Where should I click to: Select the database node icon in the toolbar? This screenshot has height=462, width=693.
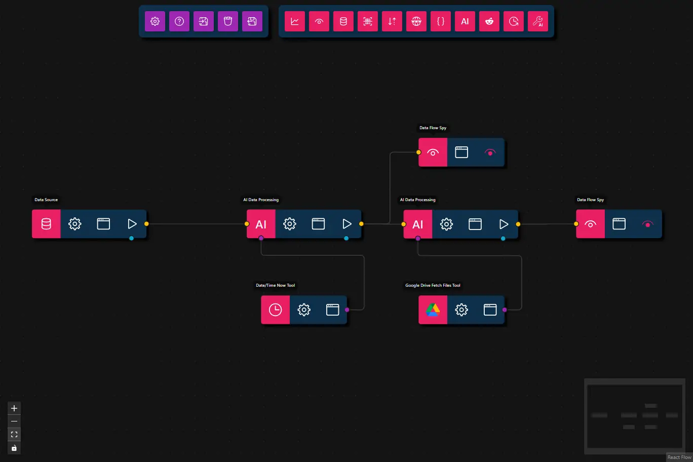tap(343, 21)
